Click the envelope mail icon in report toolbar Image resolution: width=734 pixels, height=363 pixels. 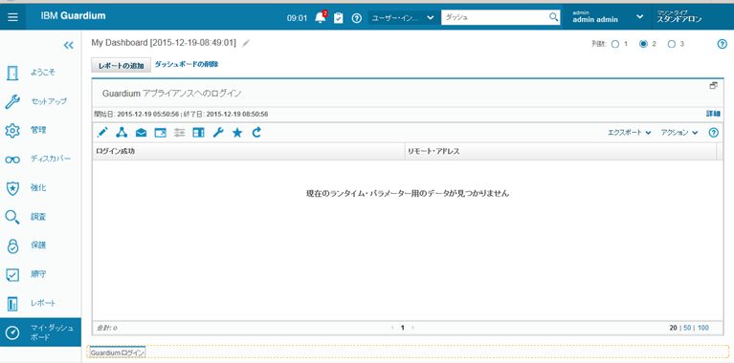click(141, 133)
